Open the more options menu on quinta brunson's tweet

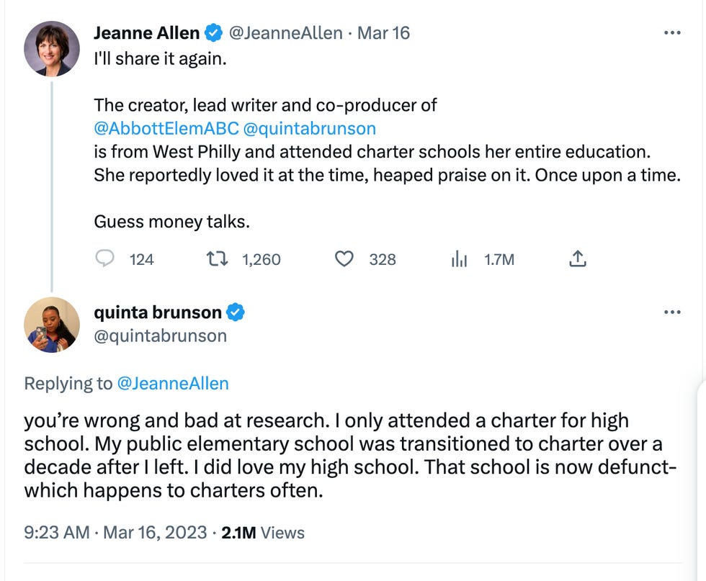point(673,311)
